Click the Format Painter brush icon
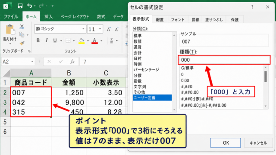Viewport: 276px width, 155px height. pyautogui.click(x=22, y=43)
